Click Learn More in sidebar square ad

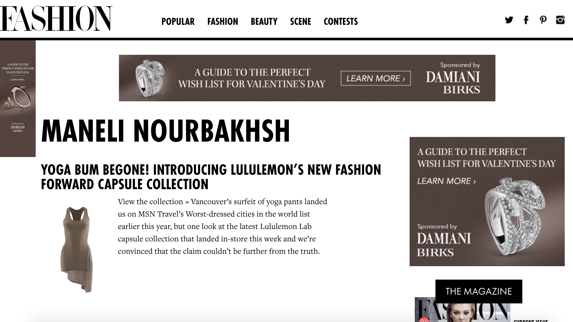click(x=447, y=181)
